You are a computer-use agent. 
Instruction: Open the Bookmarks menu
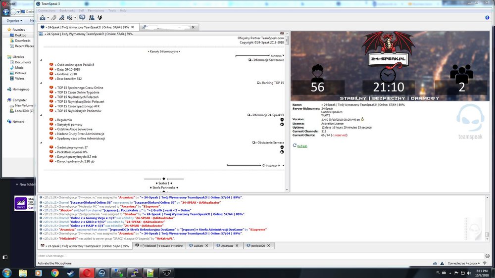(67, 10)
